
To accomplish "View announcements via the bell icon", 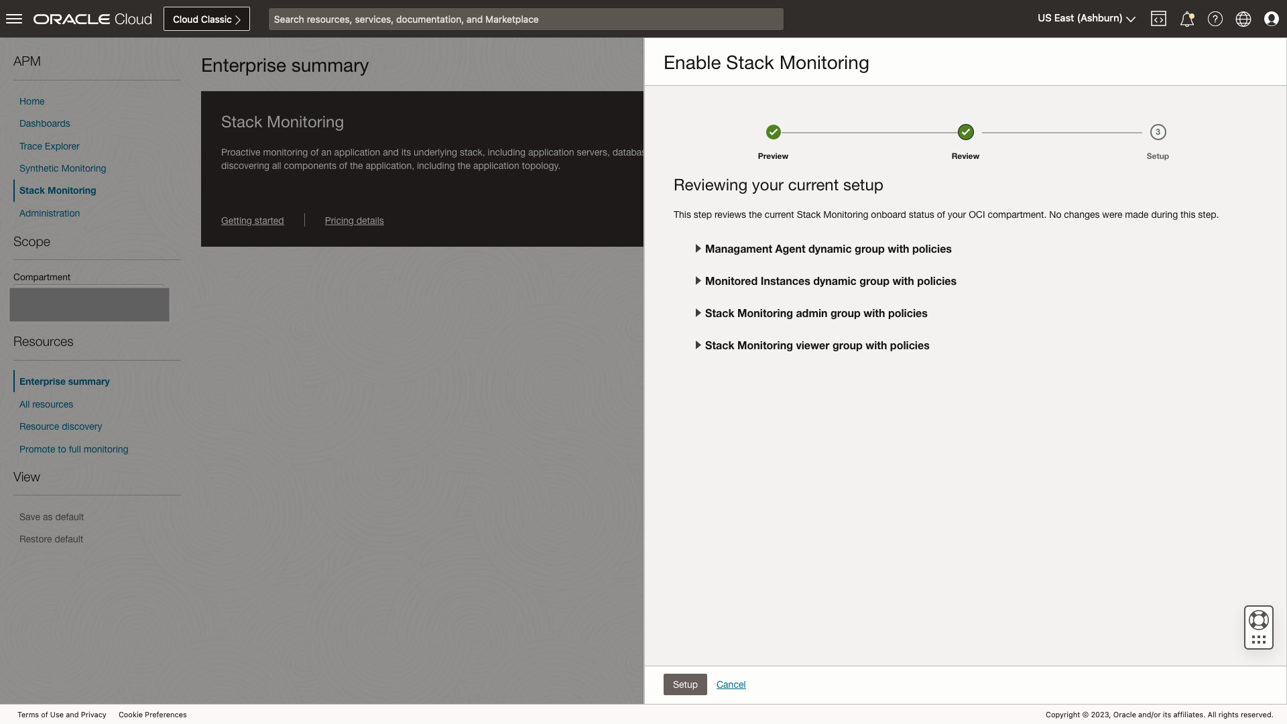I will click(1187, 18).
